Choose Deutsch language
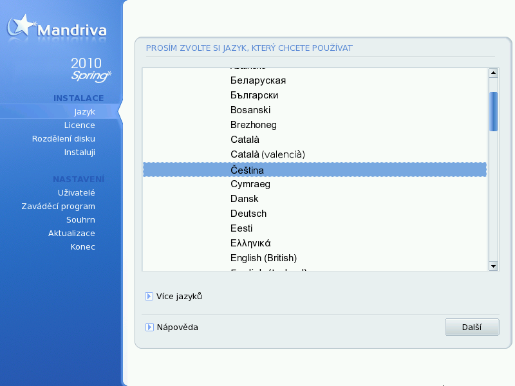 248,214
